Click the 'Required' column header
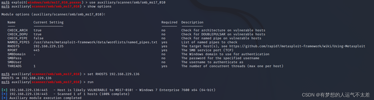 click(169, 22)
